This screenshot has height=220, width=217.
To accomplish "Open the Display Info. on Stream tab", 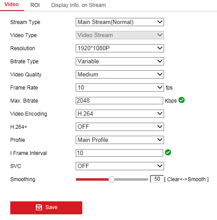I will pyautogui.click(x=78, y=5).
